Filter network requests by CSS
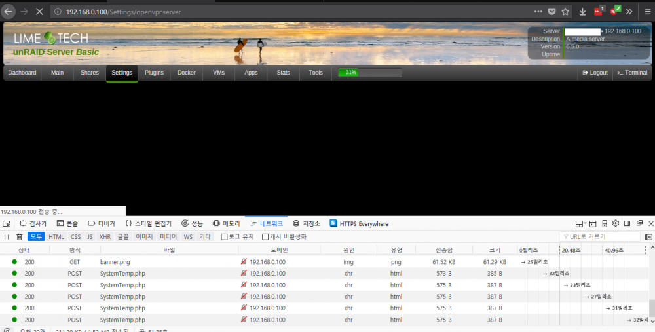Viewport: 655px width, 332px height. [x=75, y=237]
